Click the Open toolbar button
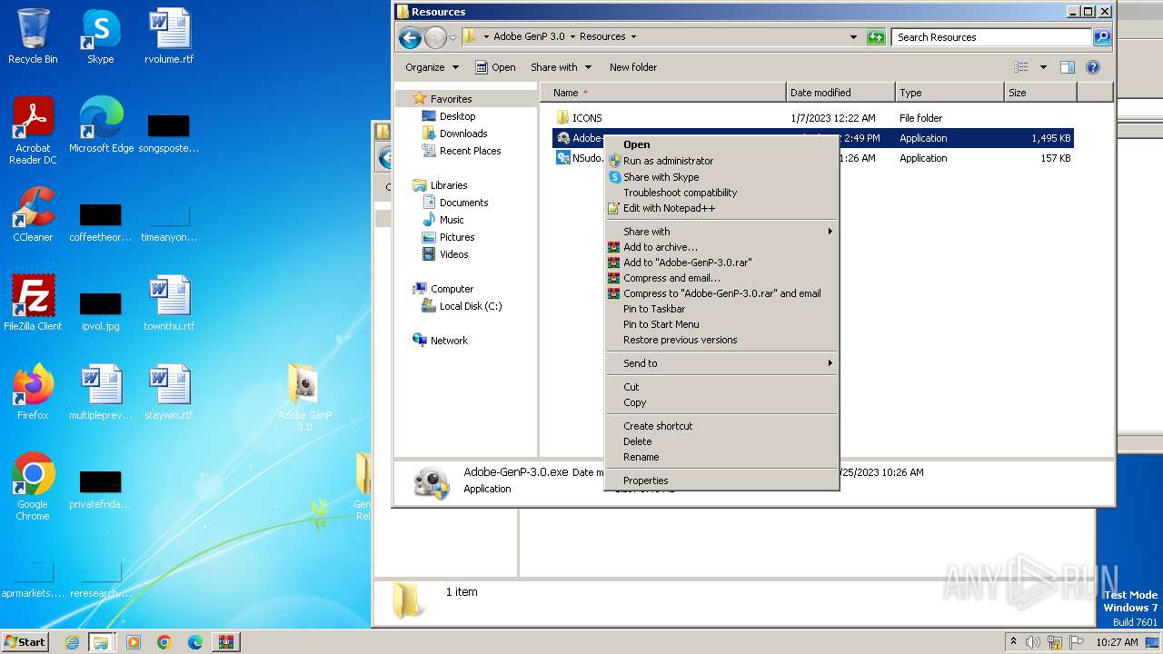This screenshot has width=1163, height=654. click(x=495, y=67)
